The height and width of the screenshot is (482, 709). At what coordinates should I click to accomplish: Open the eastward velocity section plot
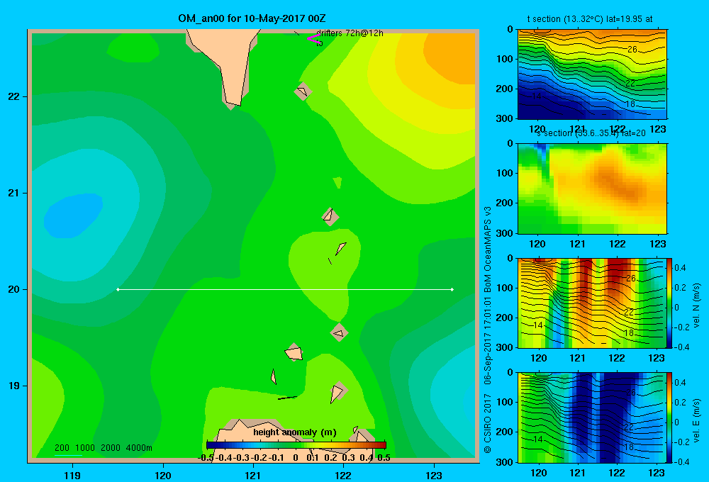tap(591, 417)
